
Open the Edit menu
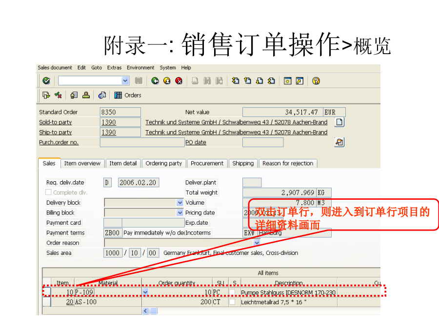pos(82,68)
